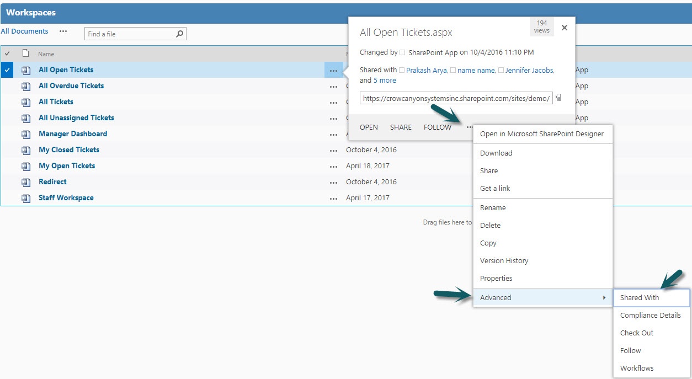Open ellipsis menu for My Closed Tickets

pos(333,150)
